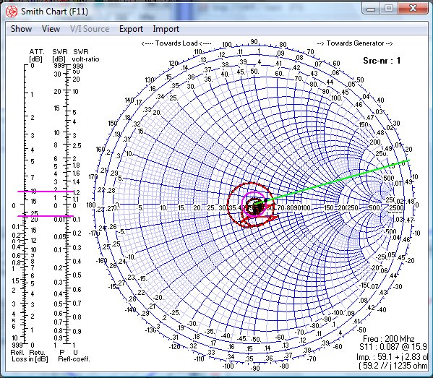
Task: Click the 90 degree label atop the chart
Action: pos(254,42)
